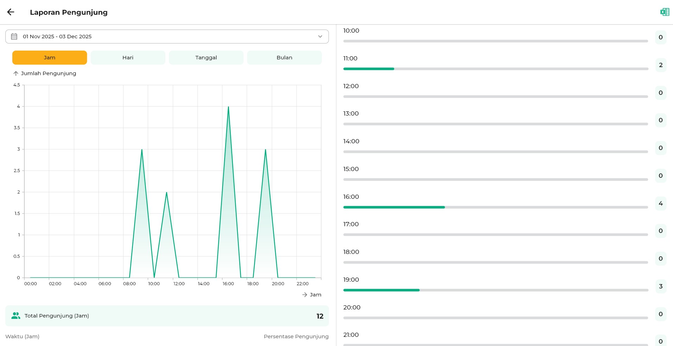Export report using the Excel icon
The height and width of the screenshot is (346, 673).
pyautogui.click(x=665, y=12)
